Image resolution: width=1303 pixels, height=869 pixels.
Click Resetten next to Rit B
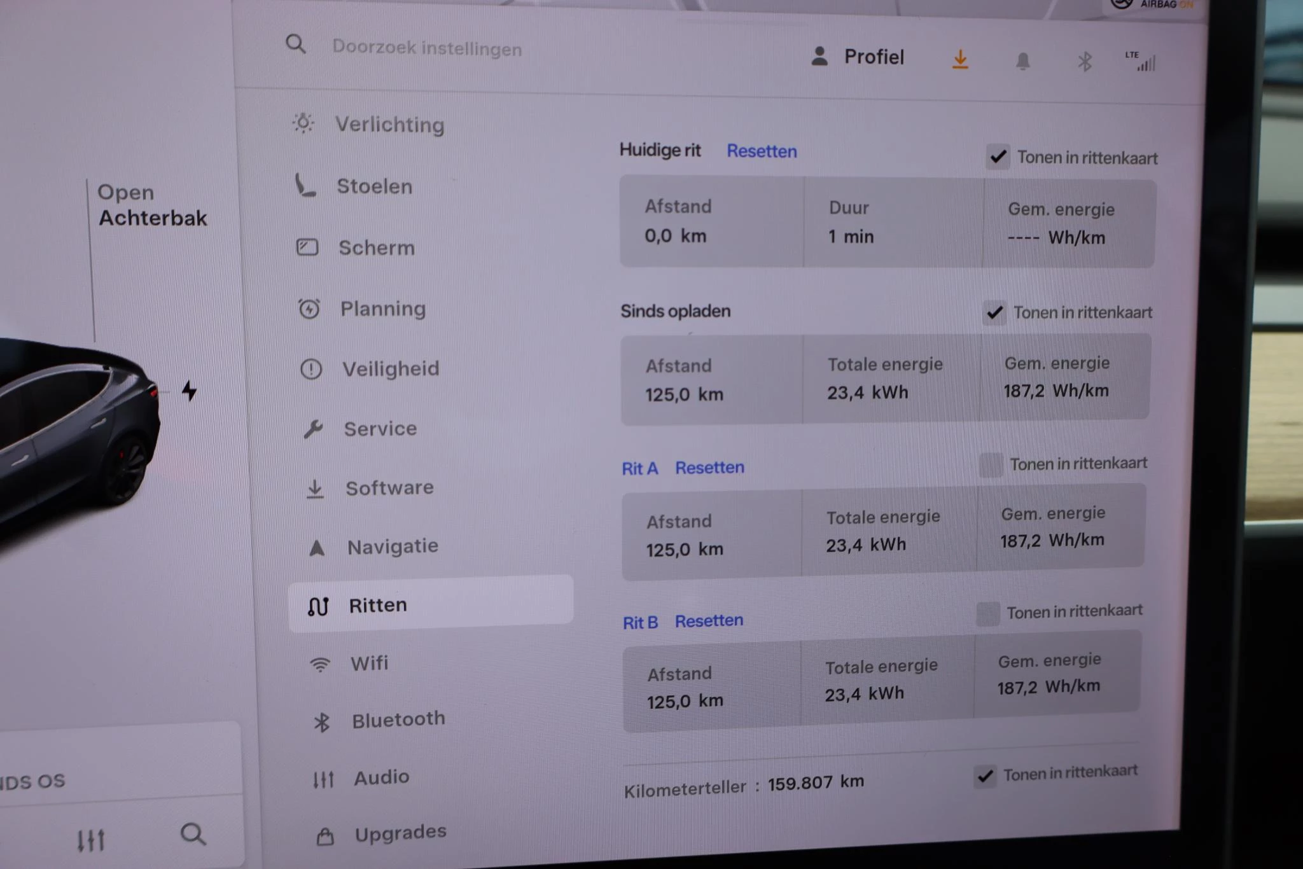709,620
